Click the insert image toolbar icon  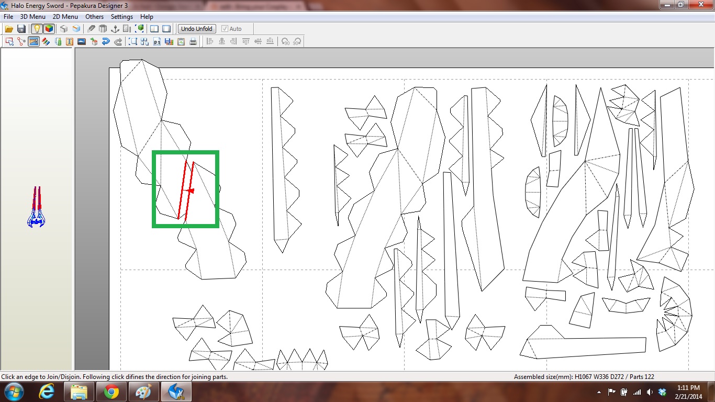[81, 41]
